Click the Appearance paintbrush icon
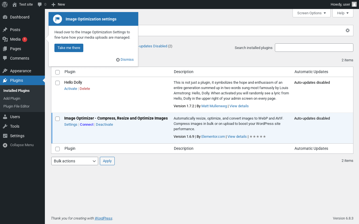 [x=5, y=71]
